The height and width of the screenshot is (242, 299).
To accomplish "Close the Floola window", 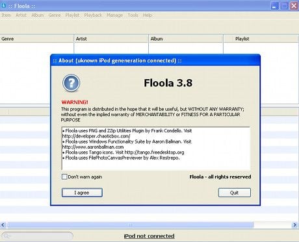I will click(294, 6).
